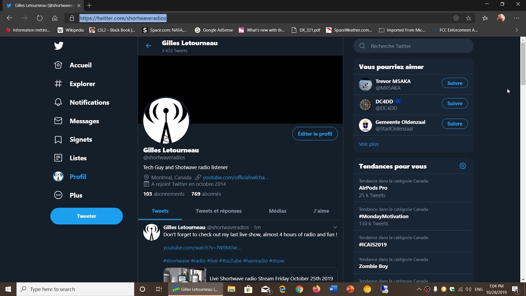The image size is (526, 296).
Task: Open Messages from the sidebar
Action: pyautogui.click(x=77, y=121)
